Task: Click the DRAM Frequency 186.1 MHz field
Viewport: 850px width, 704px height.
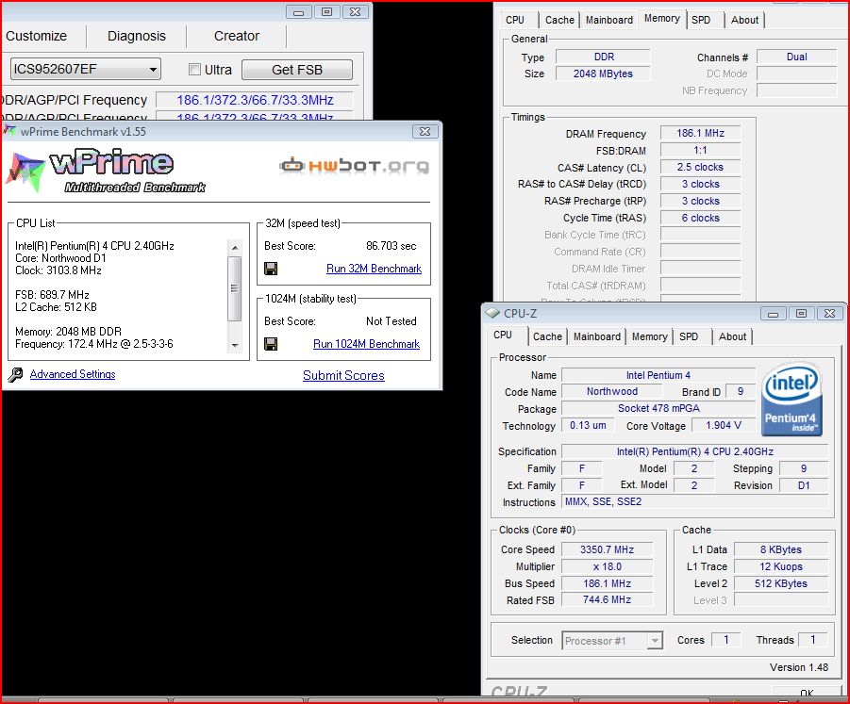Action: pos(700,133)
